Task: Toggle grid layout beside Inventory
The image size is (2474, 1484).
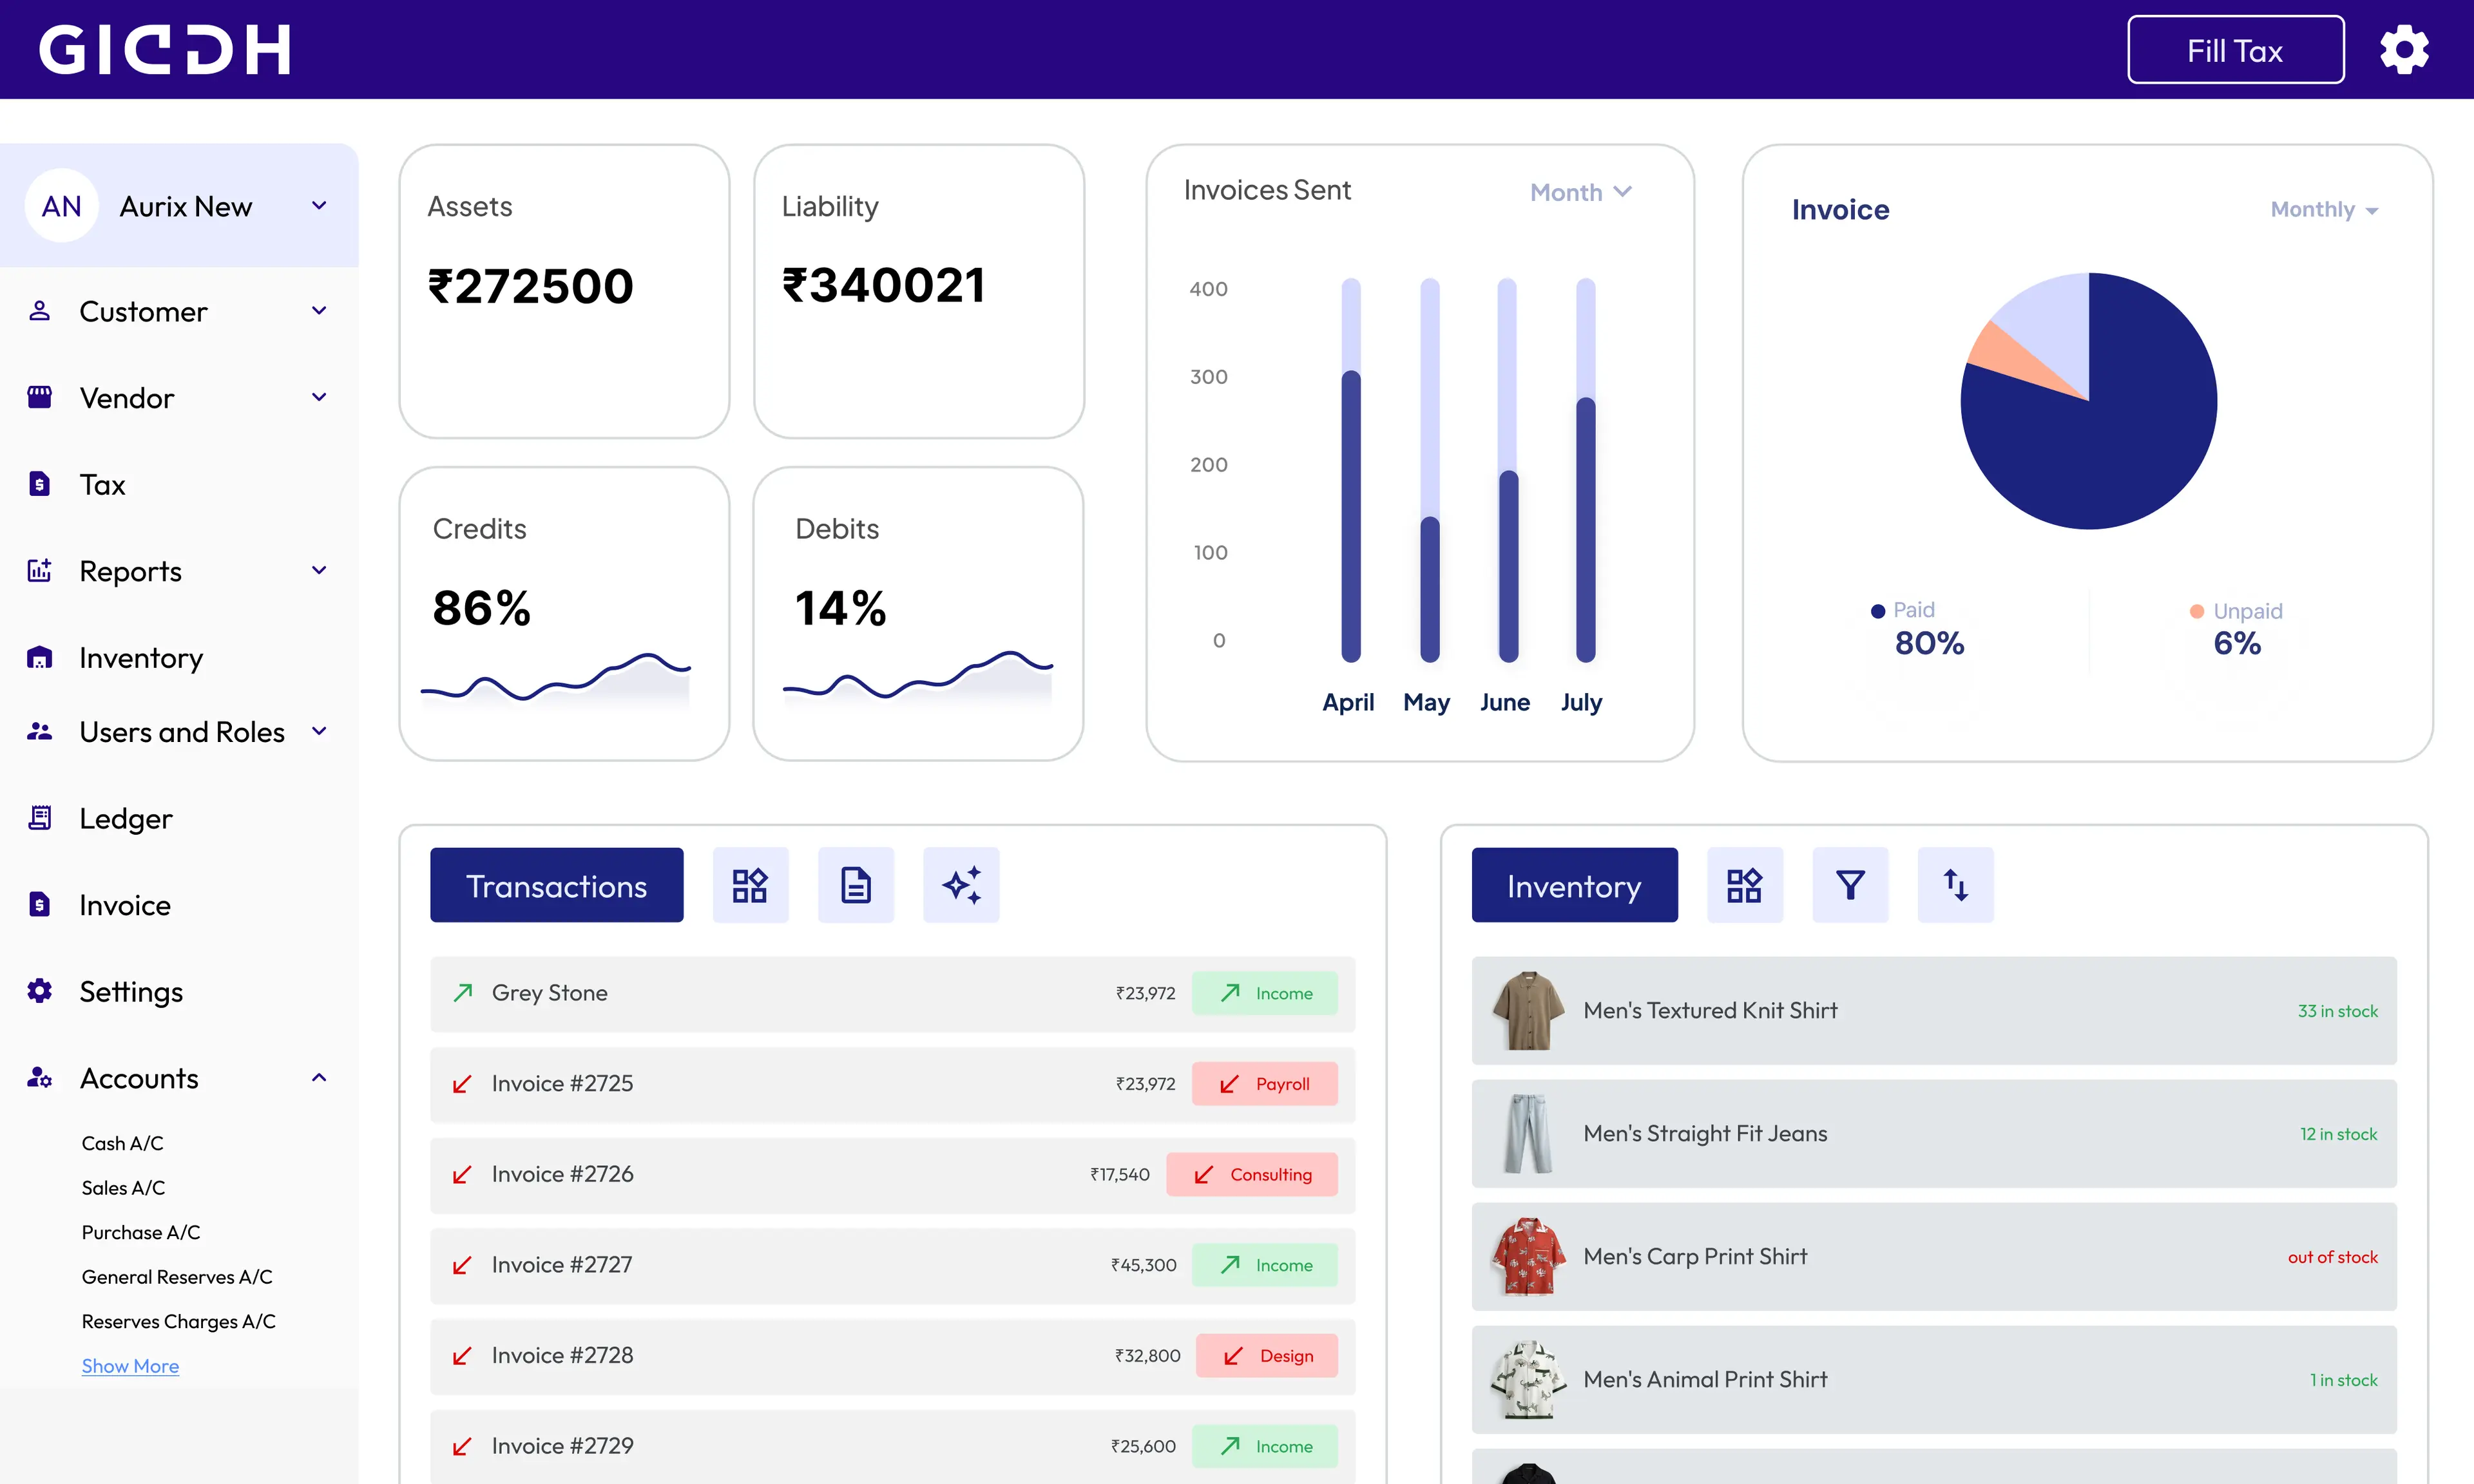Action: pos(1744,884)
